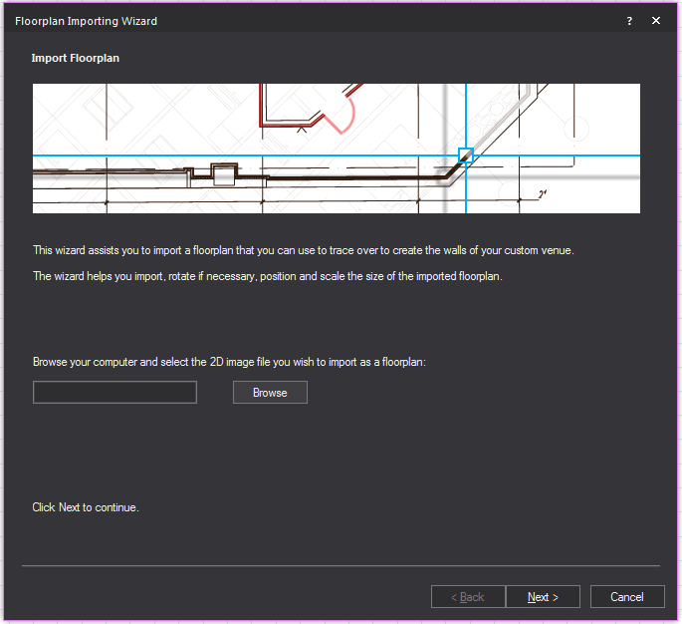
Task: Click the image file path field
Action: coord(114,393)
